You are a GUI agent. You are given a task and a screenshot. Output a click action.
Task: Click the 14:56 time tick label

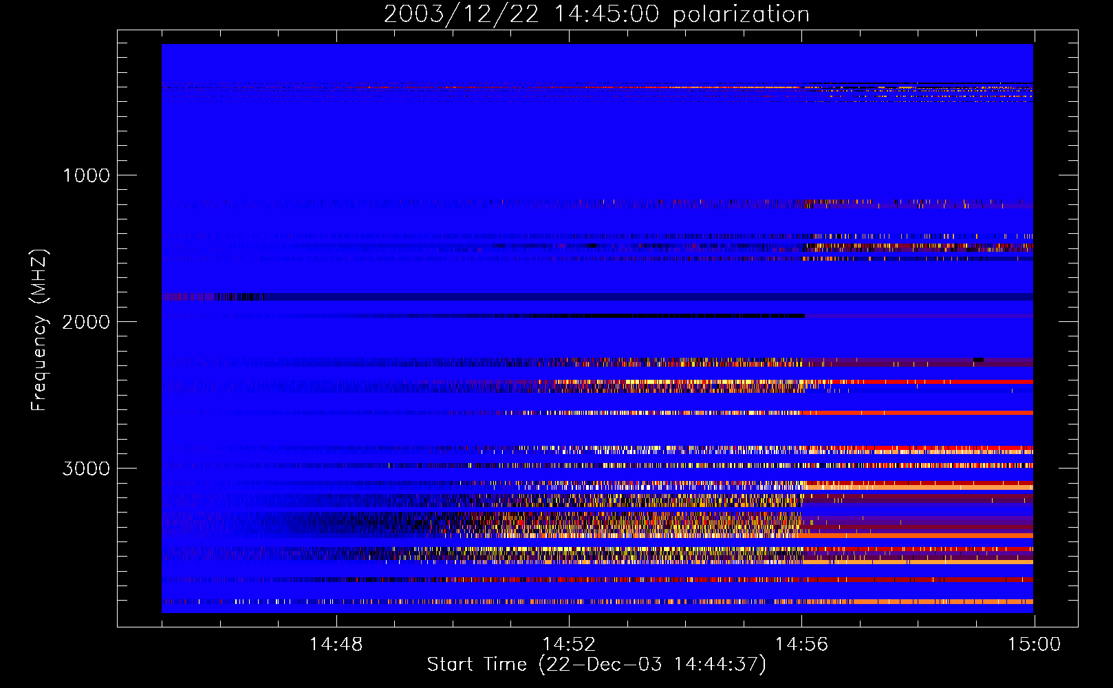point(801,645)
